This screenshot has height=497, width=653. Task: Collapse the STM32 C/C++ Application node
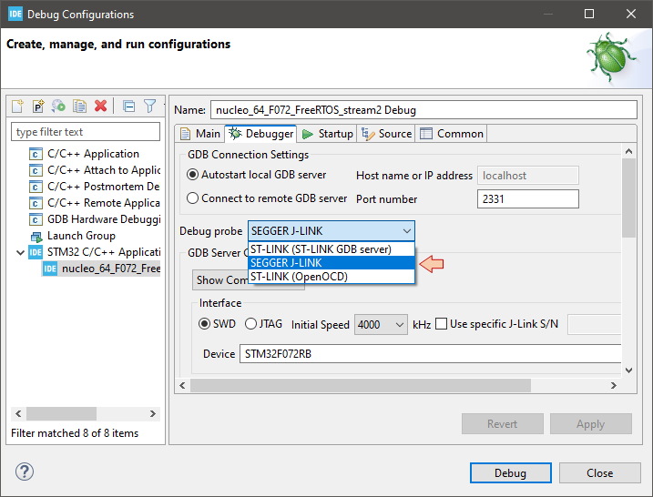click(20, 252)
